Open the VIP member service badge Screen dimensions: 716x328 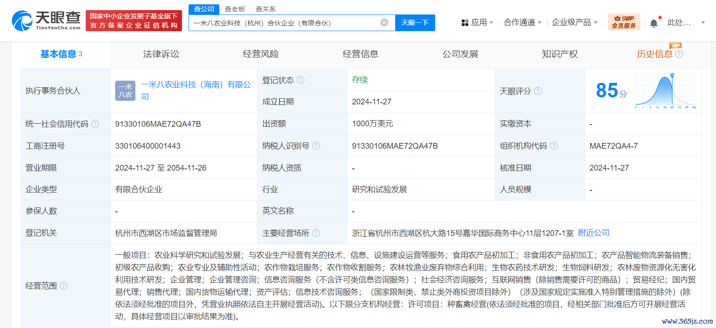pos(624,22)
